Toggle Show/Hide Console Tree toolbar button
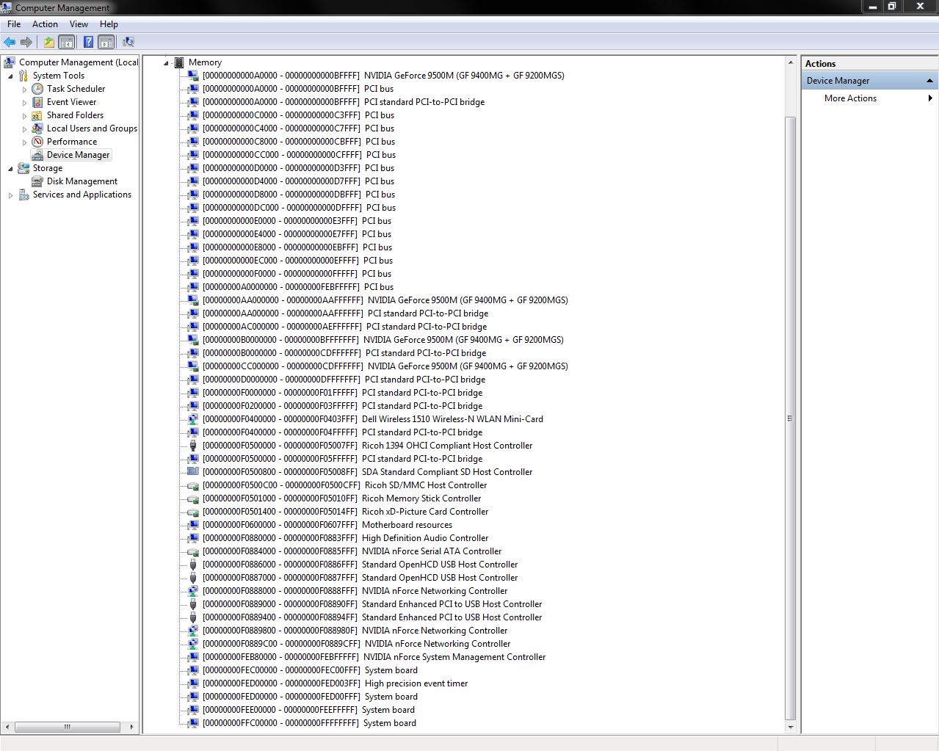This screenshot has height=751, width=939. [x=66, y=42]
